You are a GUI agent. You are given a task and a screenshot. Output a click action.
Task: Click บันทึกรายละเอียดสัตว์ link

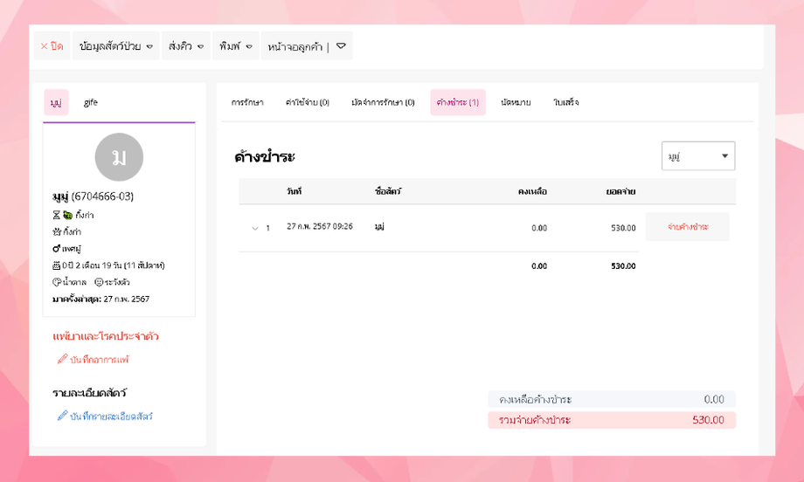click(x=111, y=417)
